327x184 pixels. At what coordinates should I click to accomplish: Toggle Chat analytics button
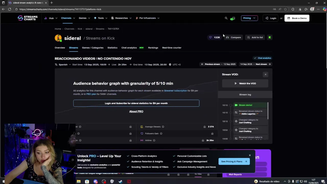pyautogui.click(x=262, y=58)
